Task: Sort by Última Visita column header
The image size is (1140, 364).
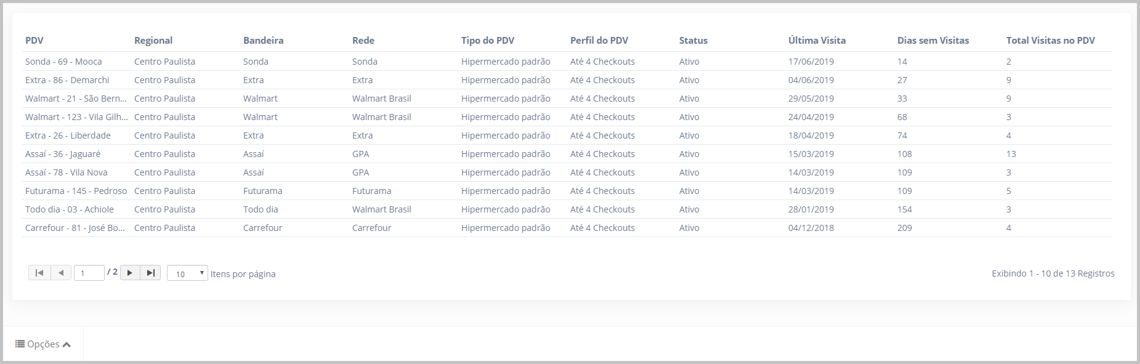Action: pos(817,41)
